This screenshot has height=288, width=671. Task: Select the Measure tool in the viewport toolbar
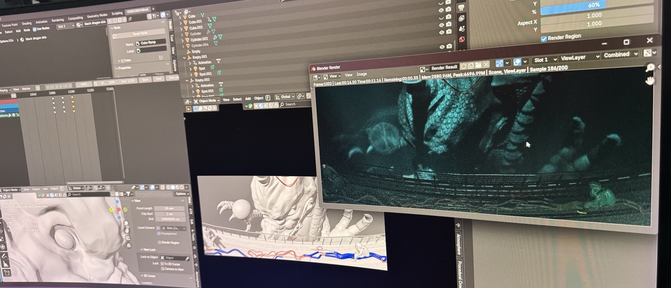pyautogui.click(x=5, y=264)
